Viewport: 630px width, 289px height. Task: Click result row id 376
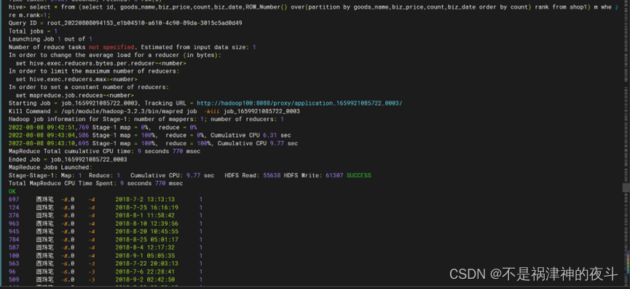[14, 216]
